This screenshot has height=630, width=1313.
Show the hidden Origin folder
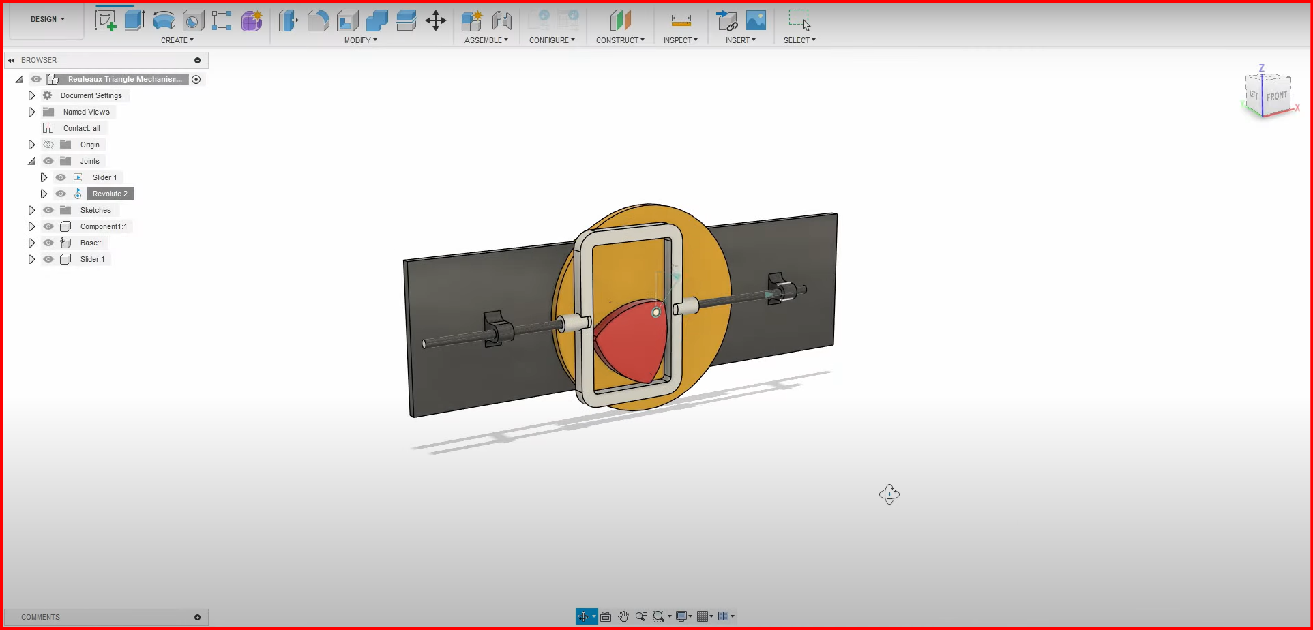pyautogui.click(x=48, y=145)
